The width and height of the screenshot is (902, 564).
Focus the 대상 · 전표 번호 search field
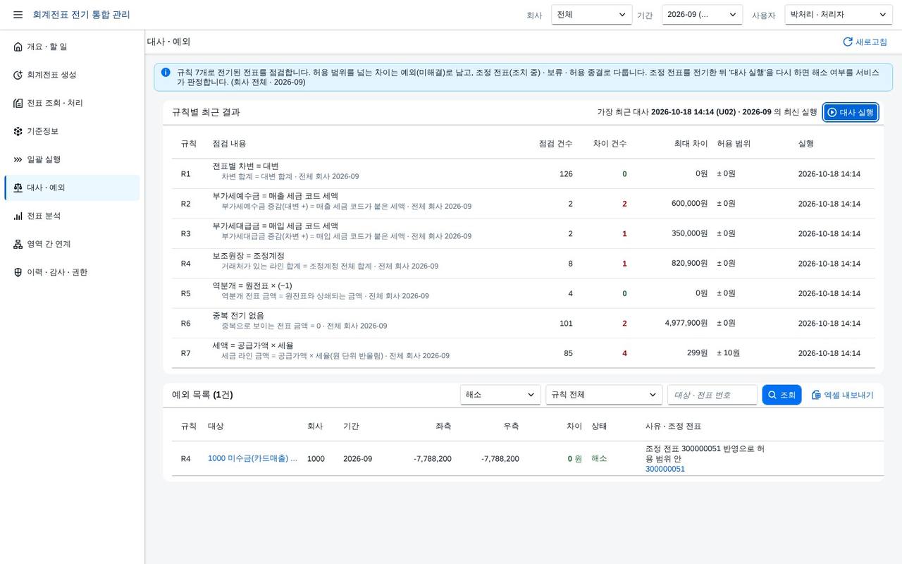712,395
